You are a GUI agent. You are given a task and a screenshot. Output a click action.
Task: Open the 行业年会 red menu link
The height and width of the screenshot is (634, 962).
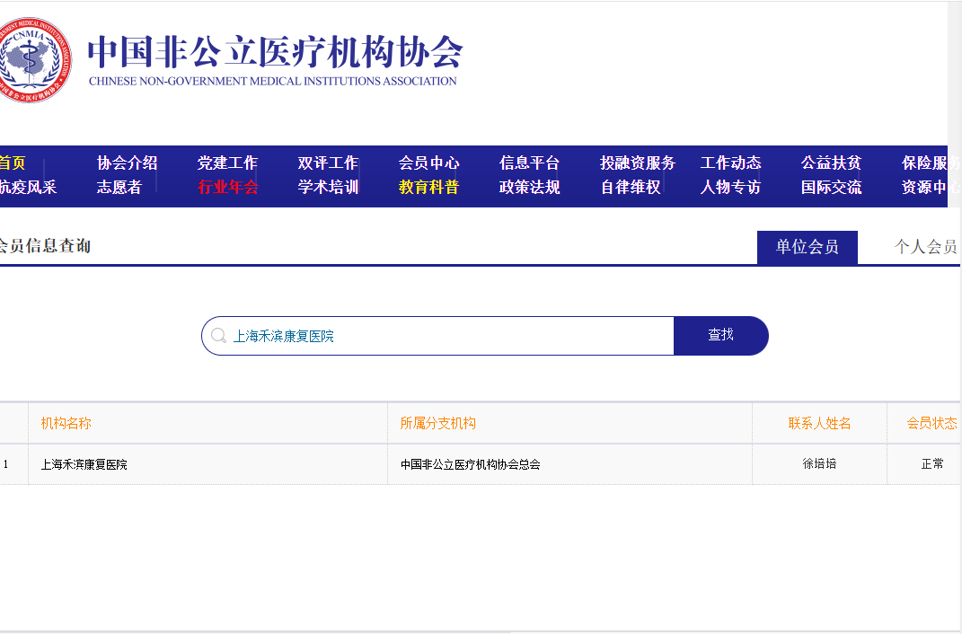click(x=228, y=187)
